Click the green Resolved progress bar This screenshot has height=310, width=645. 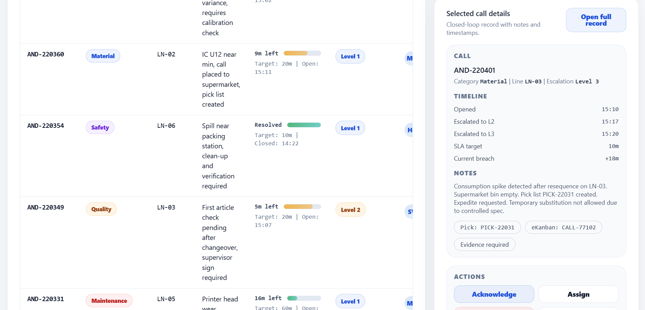304,125
